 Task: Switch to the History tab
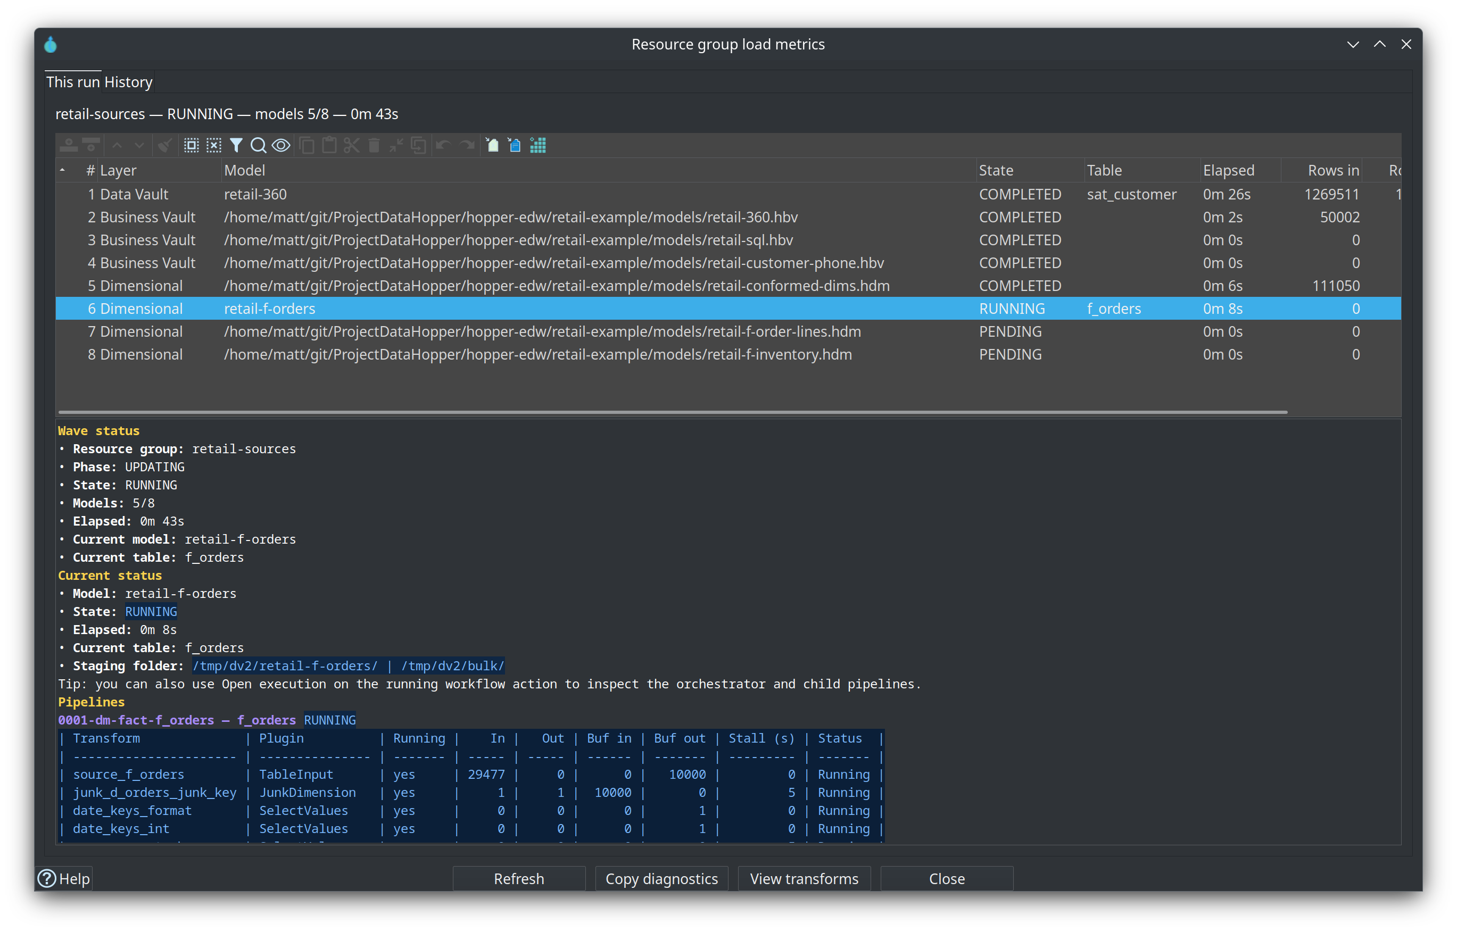point(128,82)
